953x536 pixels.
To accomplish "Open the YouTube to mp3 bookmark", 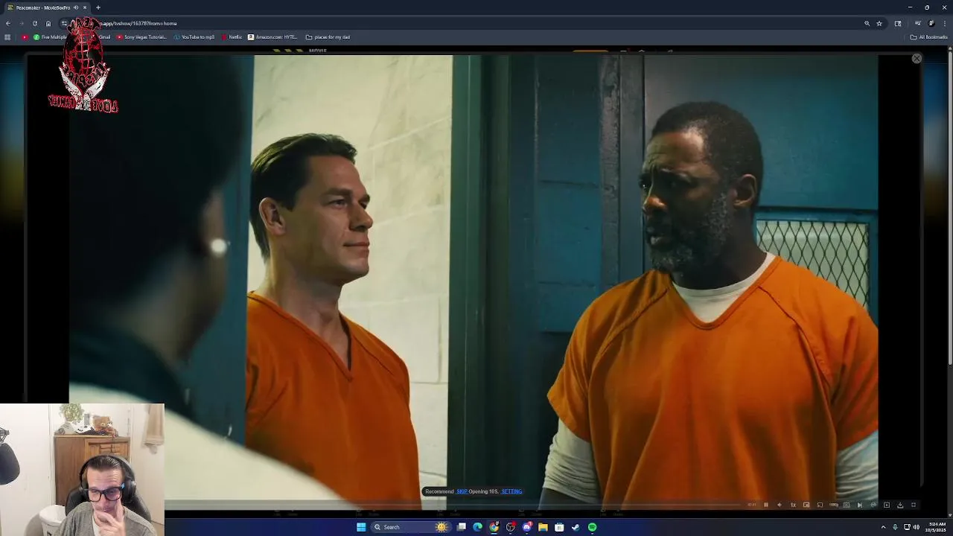I will (194, 37).
